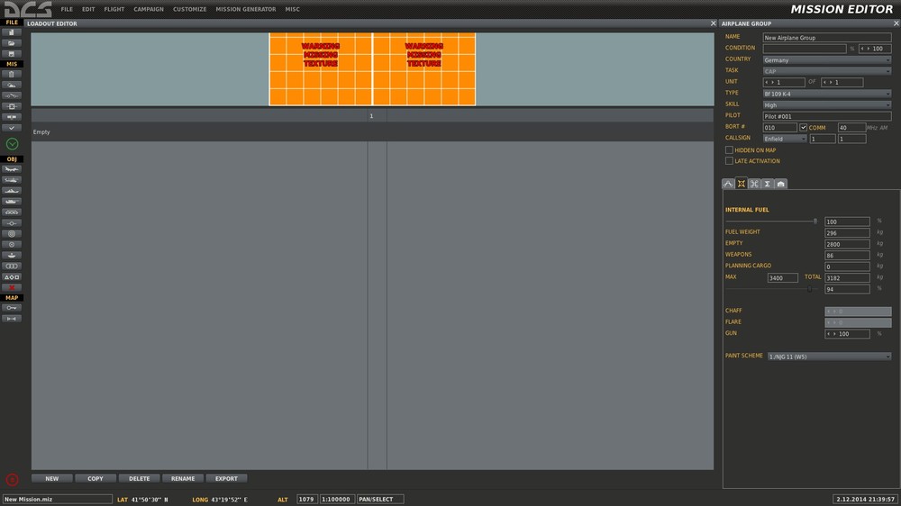Select the airplane group placement icon
Viewport: 901px width, 506px height.
[12, 169]
